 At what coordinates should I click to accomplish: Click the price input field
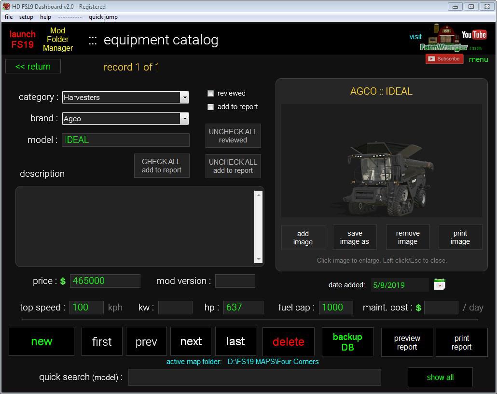tap(105, 281)
